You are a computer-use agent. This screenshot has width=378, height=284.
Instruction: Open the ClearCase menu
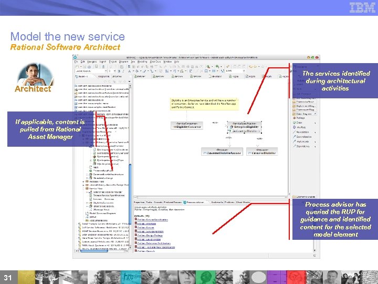click(x=155, y=62)
